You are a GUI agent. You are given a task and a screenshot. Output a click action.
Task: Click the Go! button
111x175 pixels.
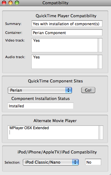click(x=88, y=90)
